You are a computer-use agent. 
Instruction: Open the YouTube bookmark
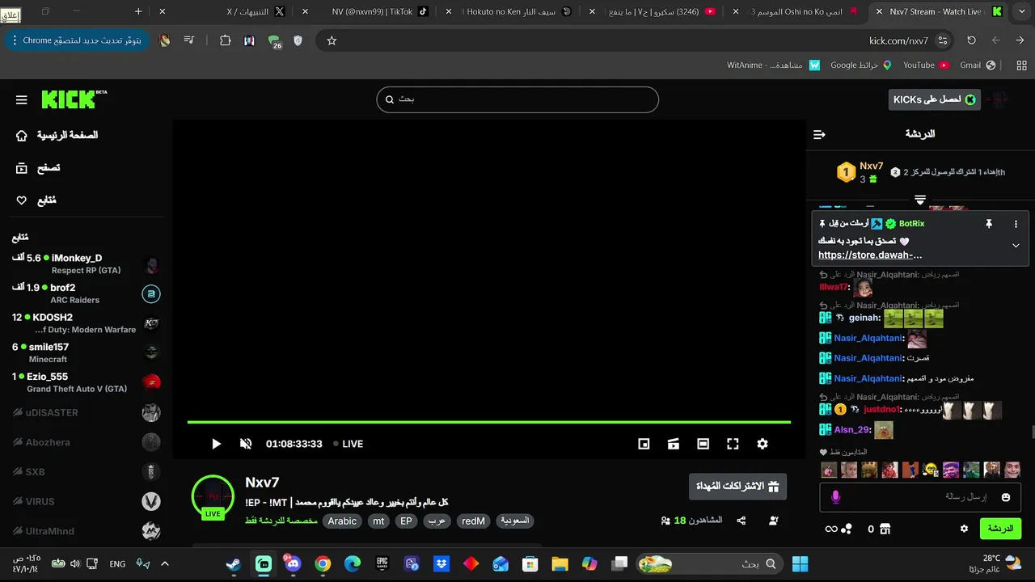click(x=925, y=65)
